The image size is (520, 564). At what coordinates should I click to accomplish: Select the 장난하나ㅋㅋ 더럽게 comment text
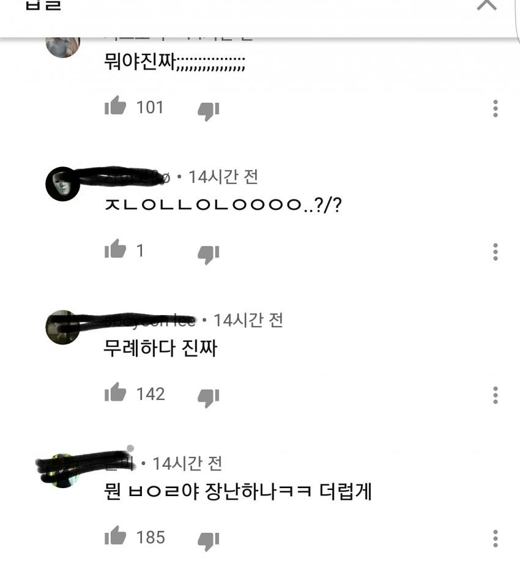[288, 491]
